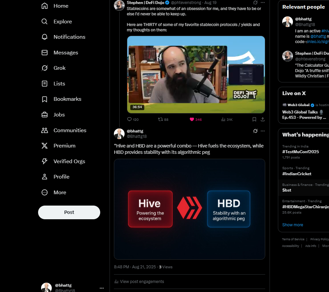
Task: Open trending #IndianCricket
Action: (297, 174)
